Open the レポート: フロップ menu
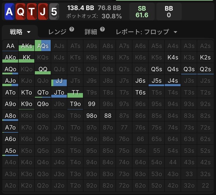216x195 pixels. click(x=147, y=32)
